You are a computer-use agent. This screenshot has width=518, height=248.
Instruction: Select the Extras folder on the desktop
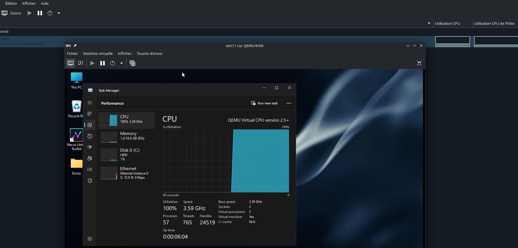pyautogui.click(x=76, y=167)
